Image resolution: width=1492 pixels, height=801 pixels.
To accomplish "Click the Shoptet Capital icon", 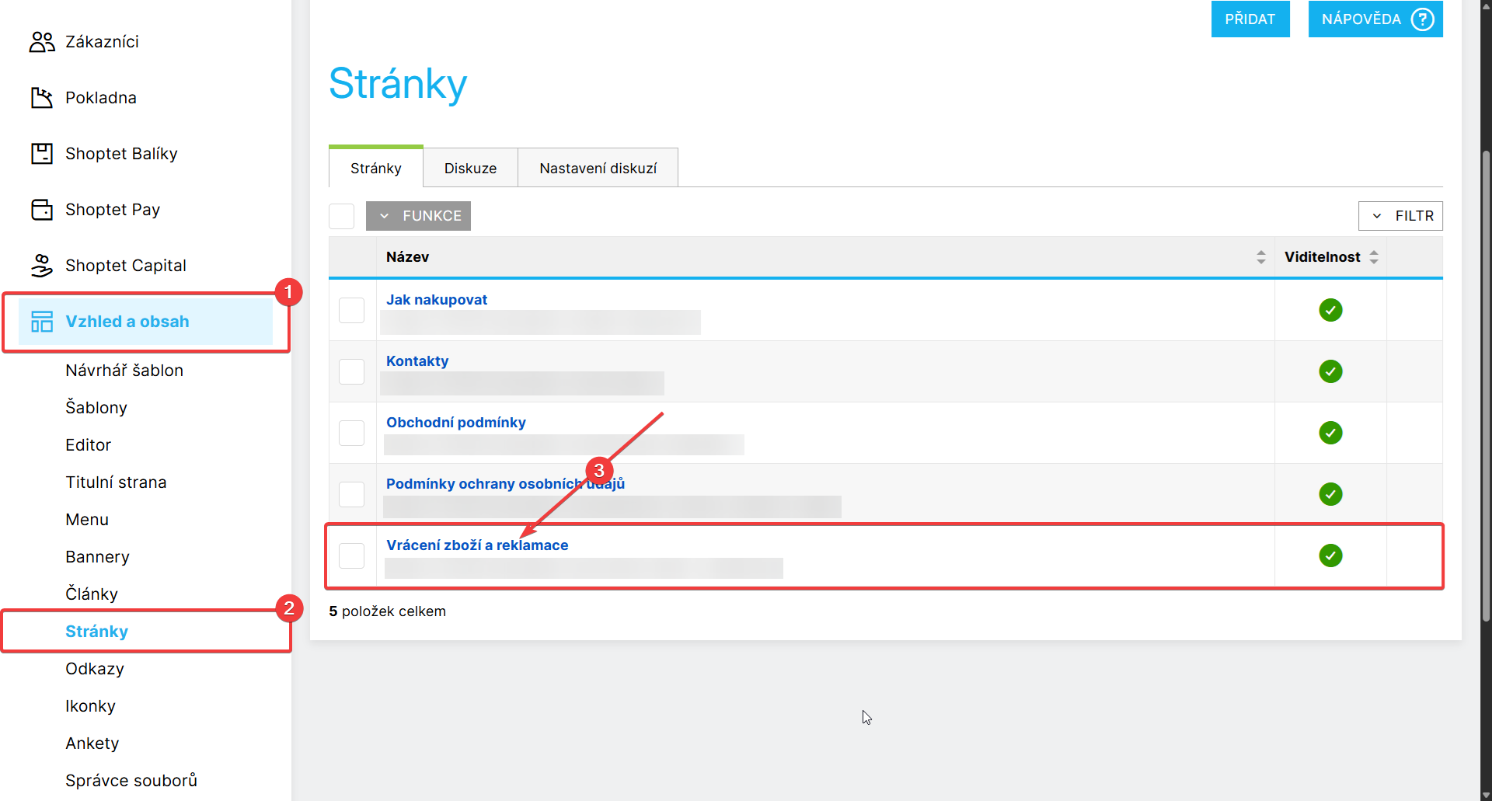I will click(x=42, y=266).
